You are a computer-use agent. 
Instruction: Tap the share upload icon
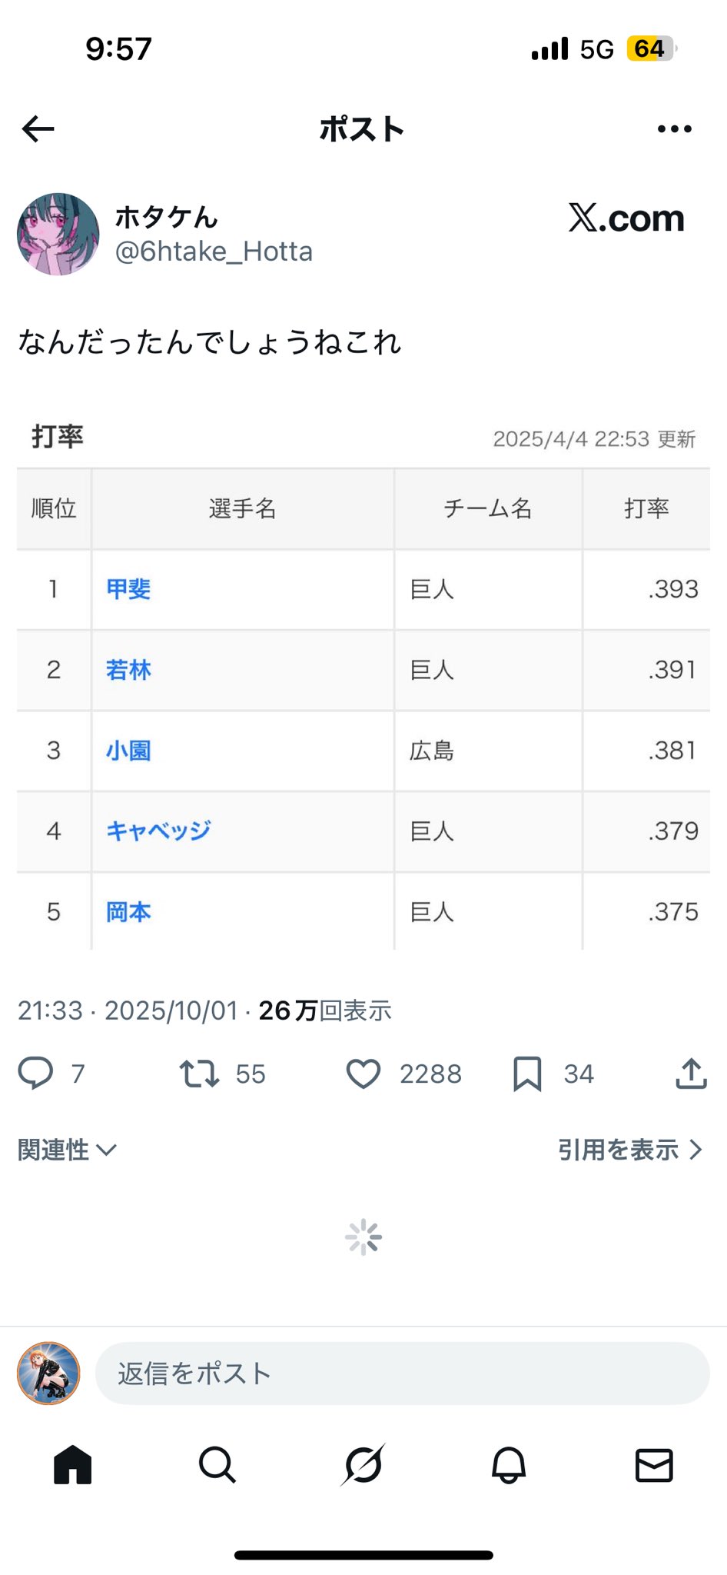(691, 1074)
